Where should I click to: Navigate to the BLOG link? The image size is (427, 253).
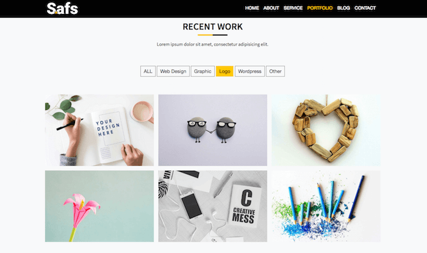click(x=343, y=8)
